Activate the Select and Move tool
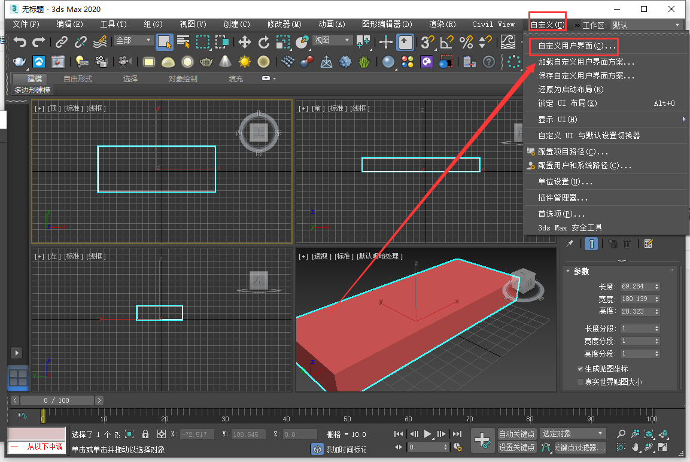This screenshot has height=462, width=690. click(x=244, y=42)
